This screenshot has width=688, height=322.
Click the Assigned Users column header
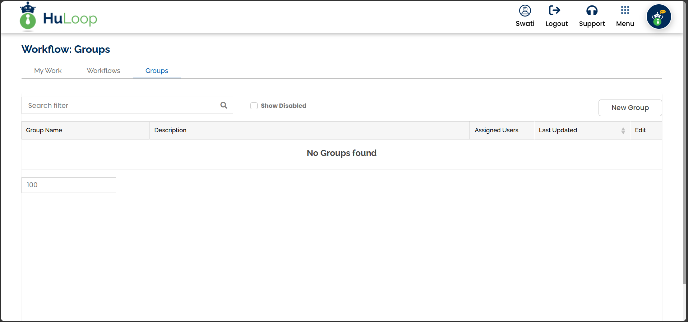click(496, 130)
